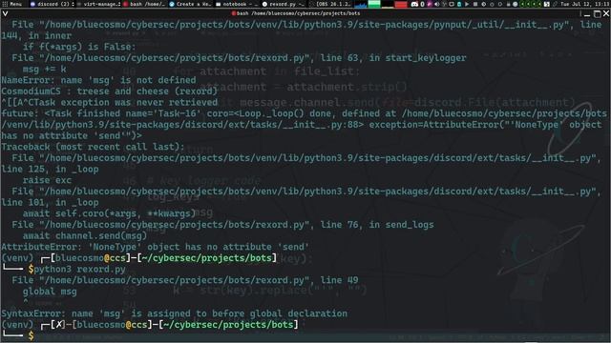Click the 'msg += k' traceback line
The width and height of the screenshot is (611, 343).
tap(45, 70)
